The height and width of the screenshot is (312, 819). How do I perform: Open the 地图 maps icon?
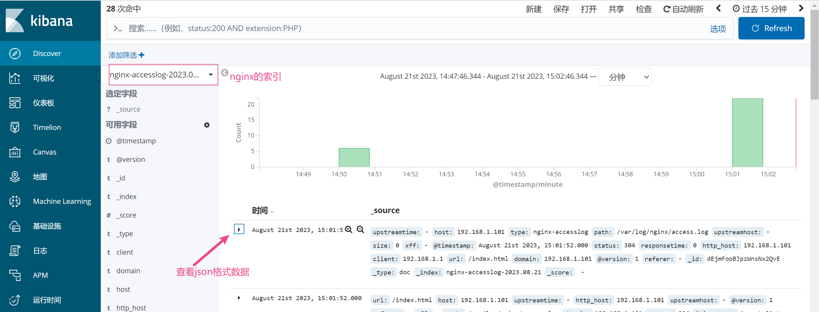pos(15,177)
